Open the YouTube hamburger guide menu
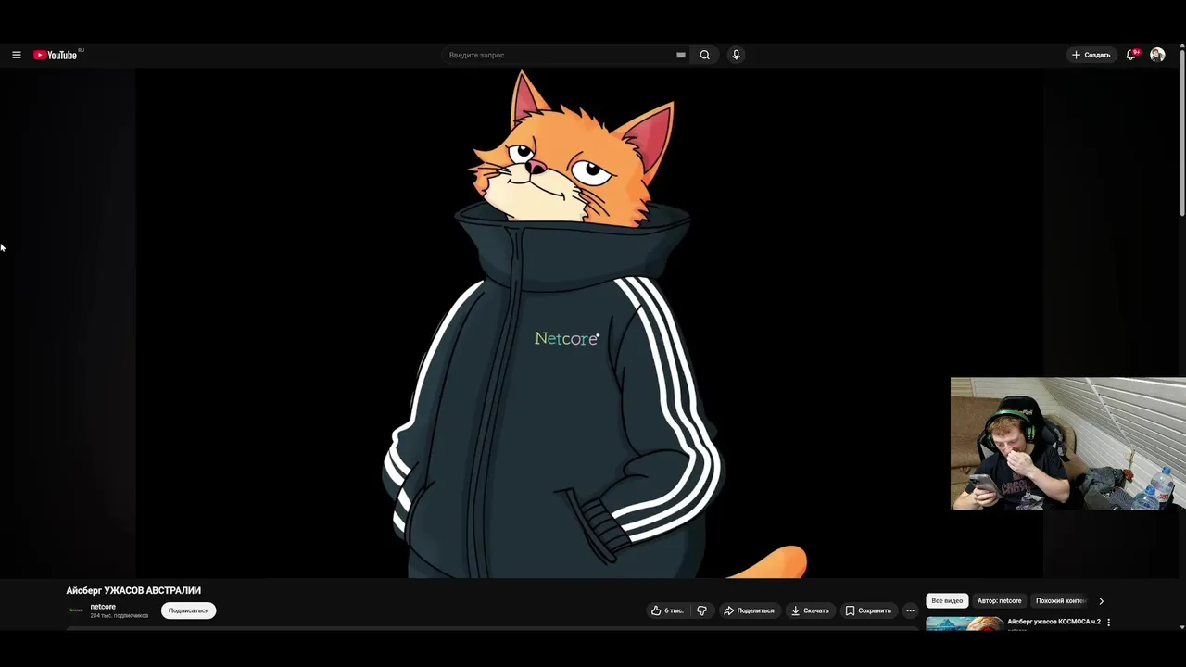This screenshot has height=667, width=1186. (x=17, y=55)
